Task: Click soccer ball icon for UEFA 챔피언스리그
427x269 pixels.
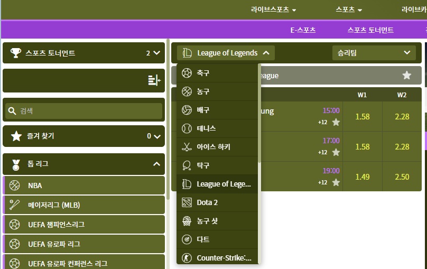Action: [14, 225]
